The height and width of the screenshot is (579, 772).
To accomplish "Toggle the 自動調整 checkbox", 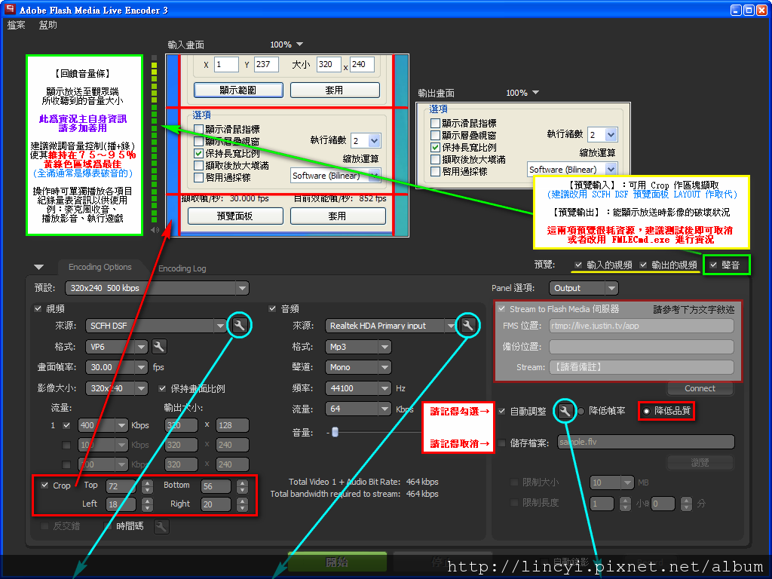I will click(501, 411).
